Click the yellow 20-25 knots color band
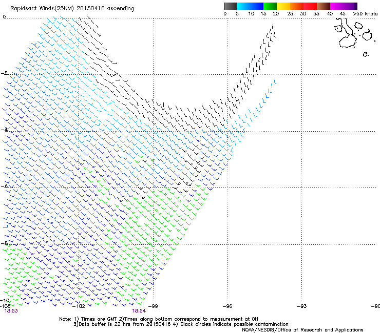Image resolution: width=380 pixels, height=333 pixels. pyautogui.click(x=283, y=6)
